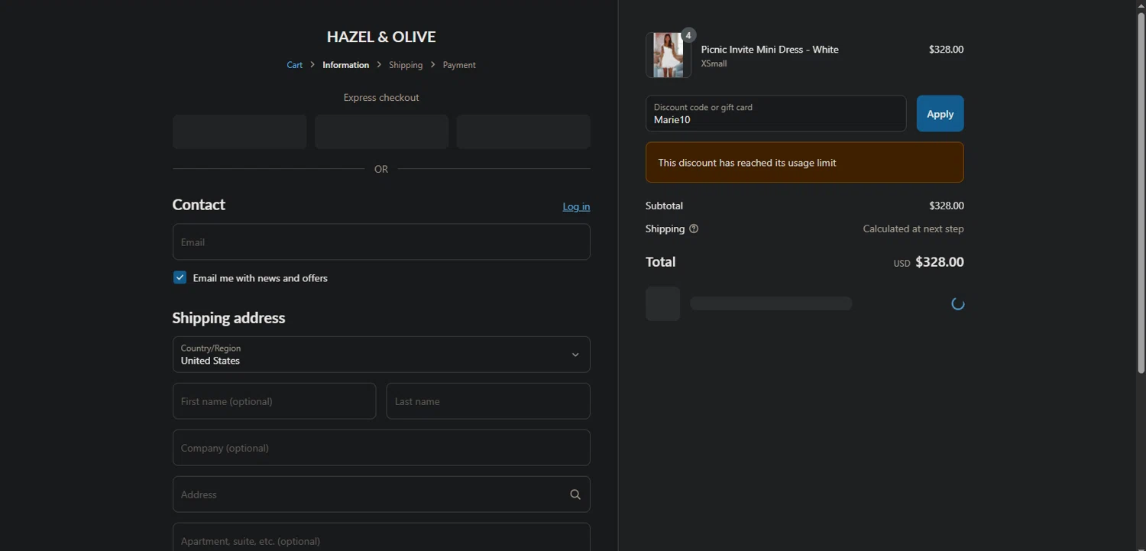Select the Payment breadcrumb step

click(x=459, y=65)
